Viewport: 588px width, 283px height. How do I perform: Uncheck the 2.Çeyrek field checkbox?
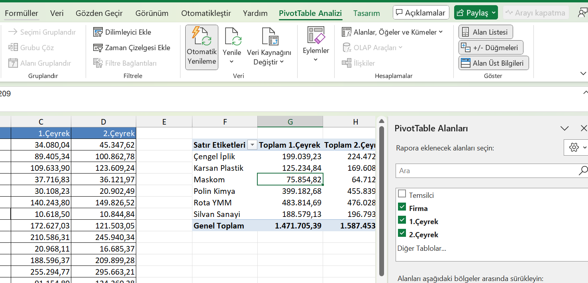tap(402, 234)
